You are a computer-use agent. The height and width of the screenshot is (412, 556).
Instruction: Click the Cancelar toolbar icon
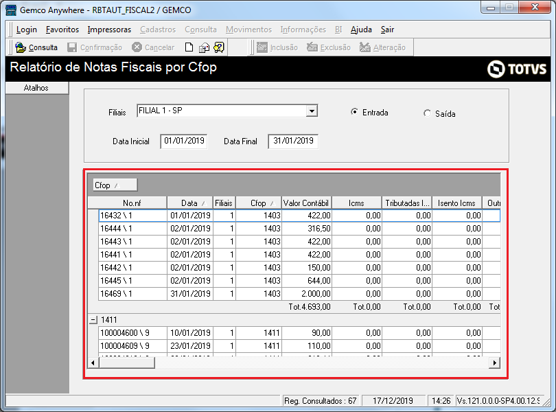tap(137, 47)
